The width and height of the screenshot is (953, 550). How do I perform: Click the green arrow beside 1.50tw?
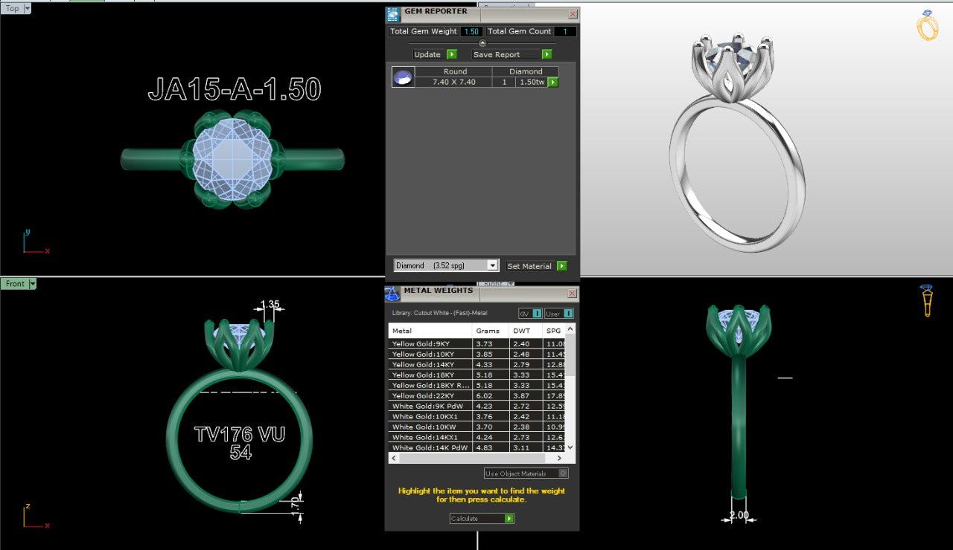pos(553,82)
